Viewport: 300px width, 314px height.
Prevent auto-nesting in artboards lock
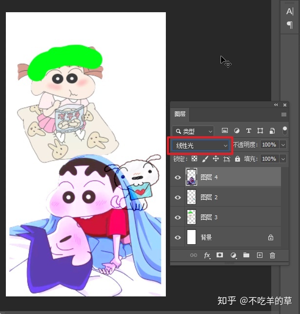tap(227, 159)
